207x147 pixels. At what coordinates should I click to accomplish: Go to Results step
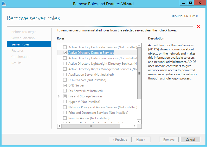click(16, 63)
